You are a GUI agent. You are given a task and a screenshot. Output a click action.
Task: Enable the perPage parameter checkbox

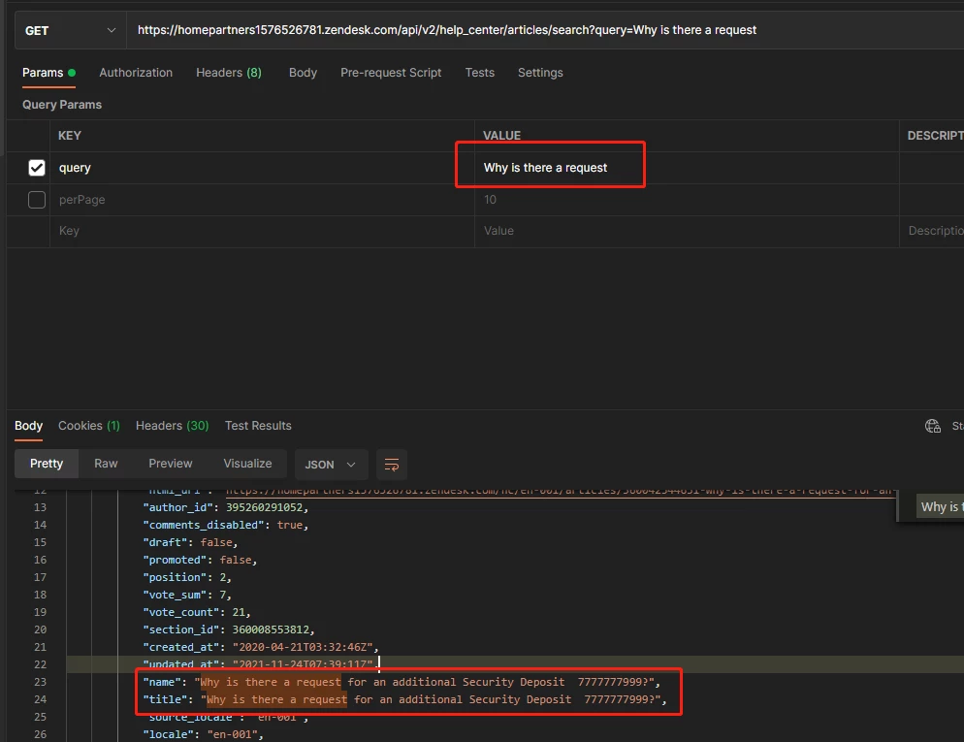coord(37,200)
